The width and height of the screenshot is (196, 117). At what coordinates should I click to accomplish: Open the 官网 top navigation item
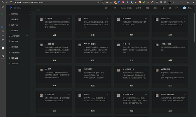click(x=107, y=8)
